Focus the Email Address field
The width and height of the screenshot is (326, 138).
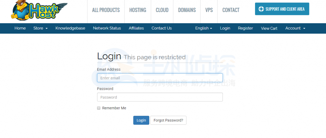(x=160, y=78)
